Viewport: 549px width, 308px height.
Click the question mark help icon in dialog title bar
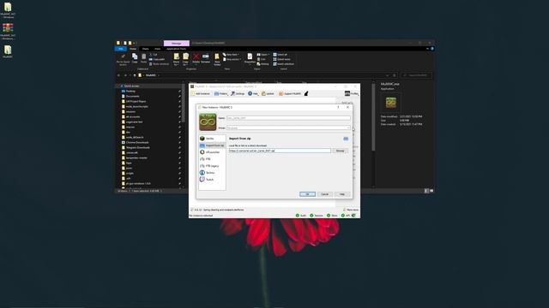coord(338,107)
